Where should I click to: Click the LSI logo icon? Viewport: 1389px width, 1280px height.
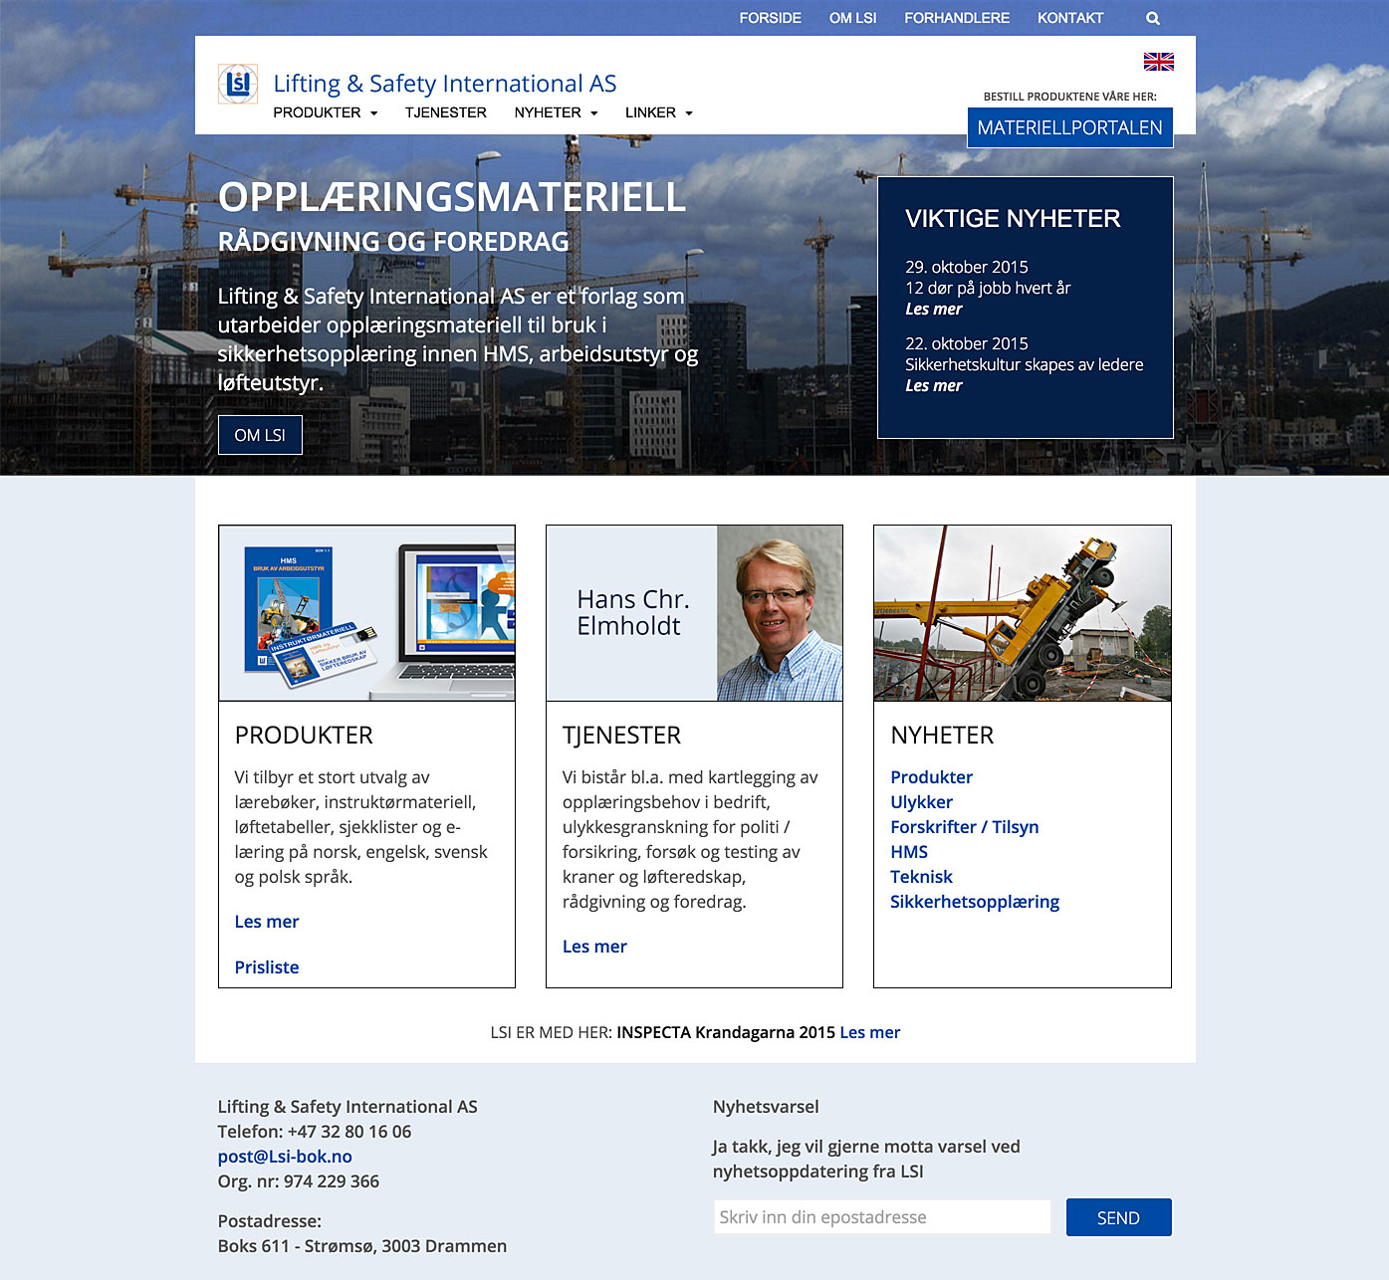point(238,84)
